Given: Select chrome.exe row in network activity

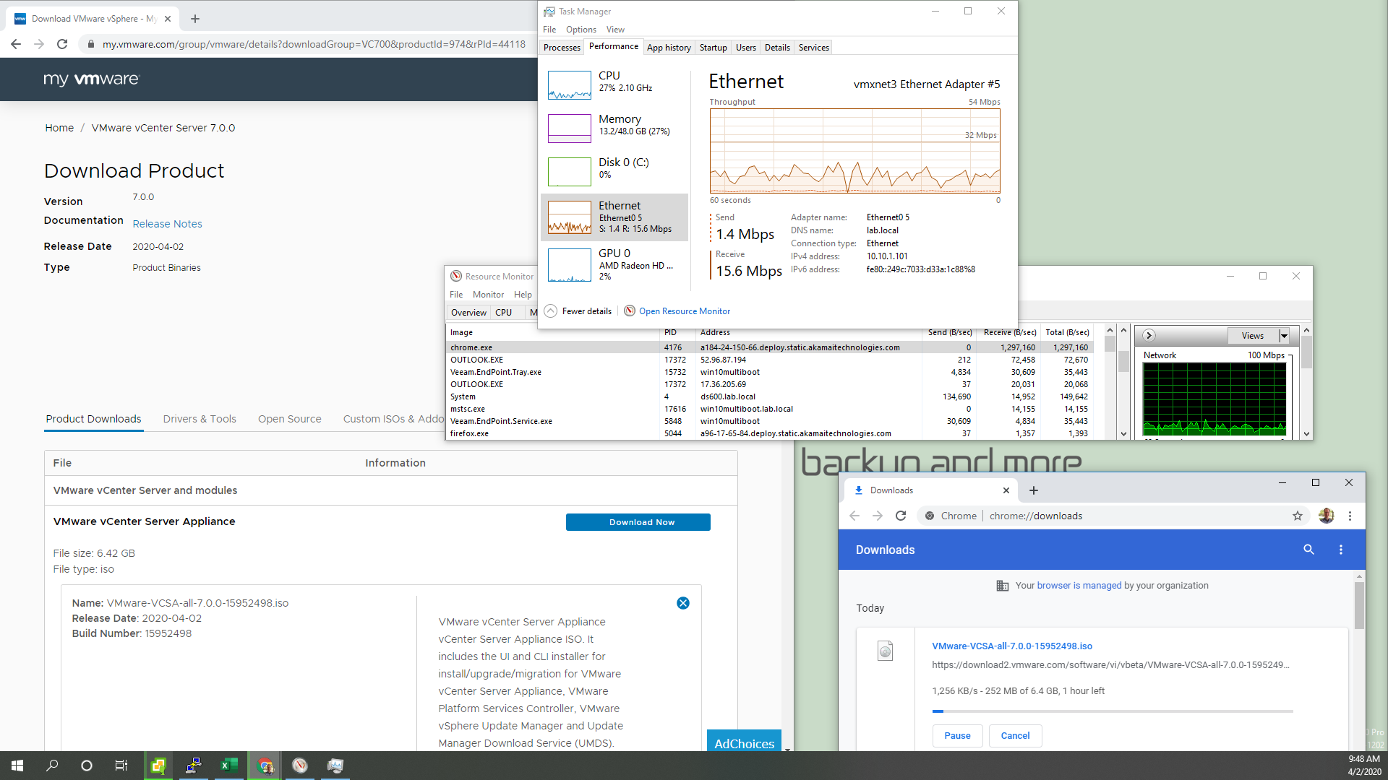Looking at the screenshot, I should pyautogui.click(x=769, y=347).
